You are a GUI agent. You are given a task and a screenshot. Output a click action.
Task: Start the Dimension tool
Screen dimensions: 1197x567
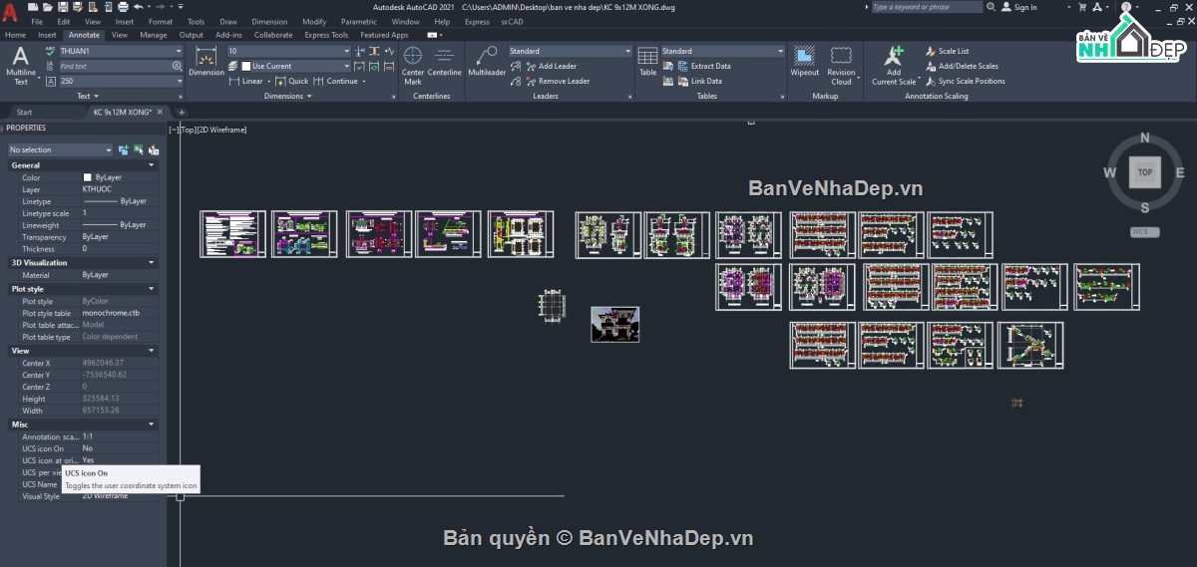tap(206, 62)
